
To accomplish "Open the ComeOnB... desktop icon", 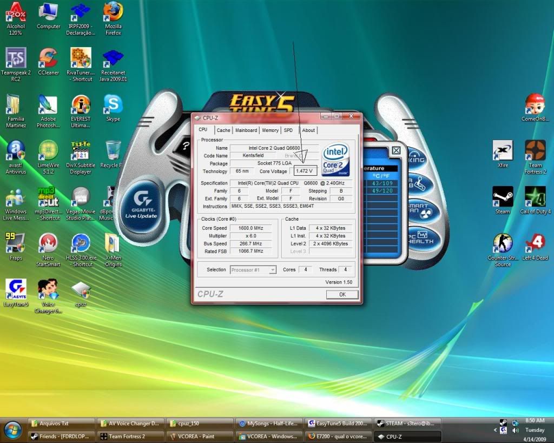I will click(x=535, y=108).
